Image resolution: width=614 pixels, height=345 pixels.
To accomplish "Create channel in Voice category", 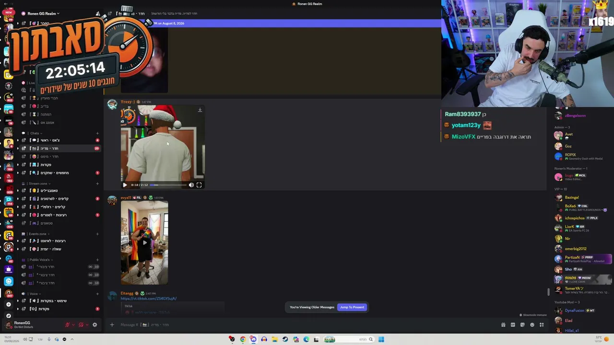I will tap(97, 294).
